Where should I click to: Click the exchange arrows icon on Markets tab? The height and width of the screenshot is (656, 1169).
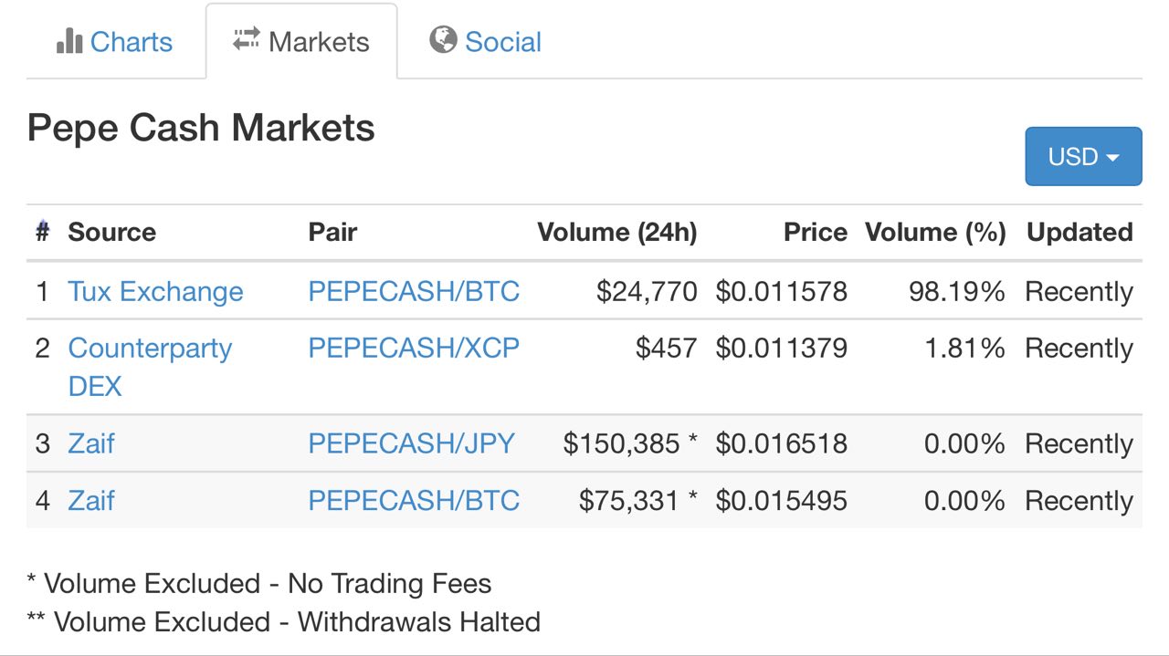[247, 40]
